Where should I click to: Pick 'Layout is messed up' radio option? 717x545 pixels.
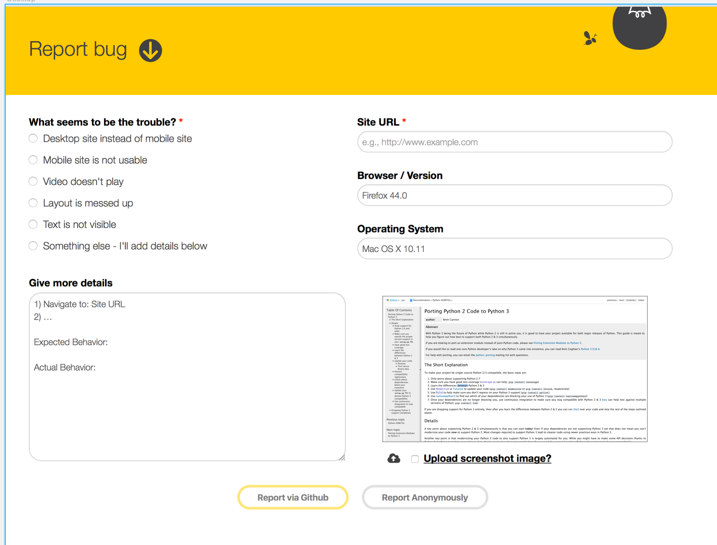coord(33,203)
